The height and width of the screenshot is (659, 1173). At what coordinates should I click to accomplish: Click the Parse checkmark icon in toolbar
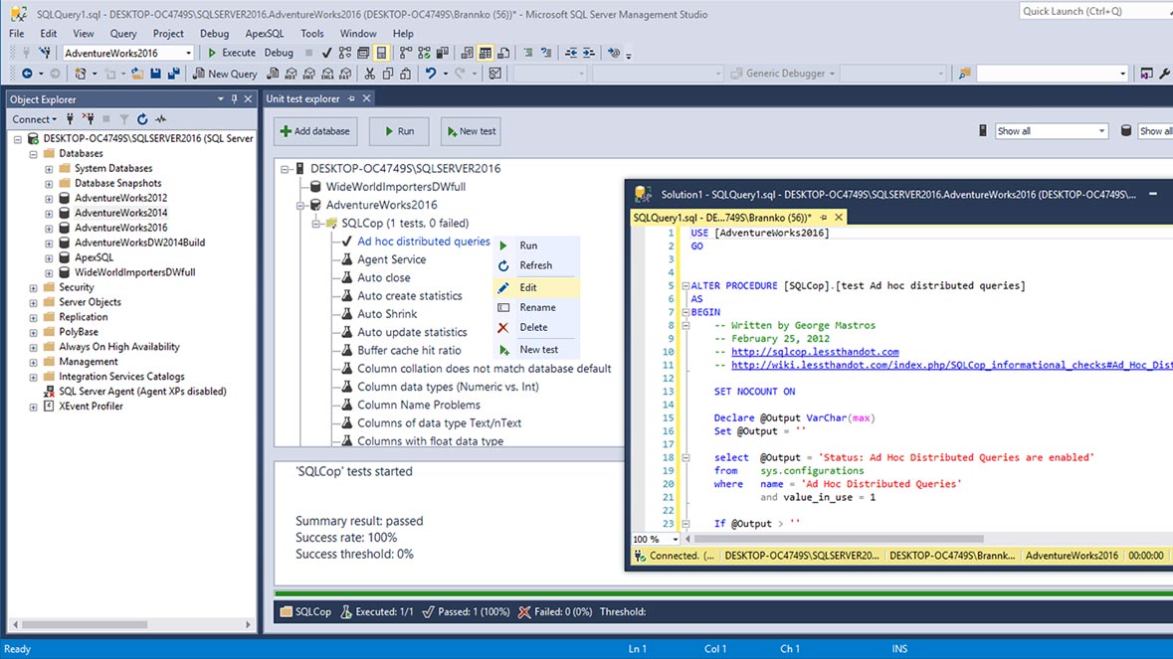tap(326, 53)
